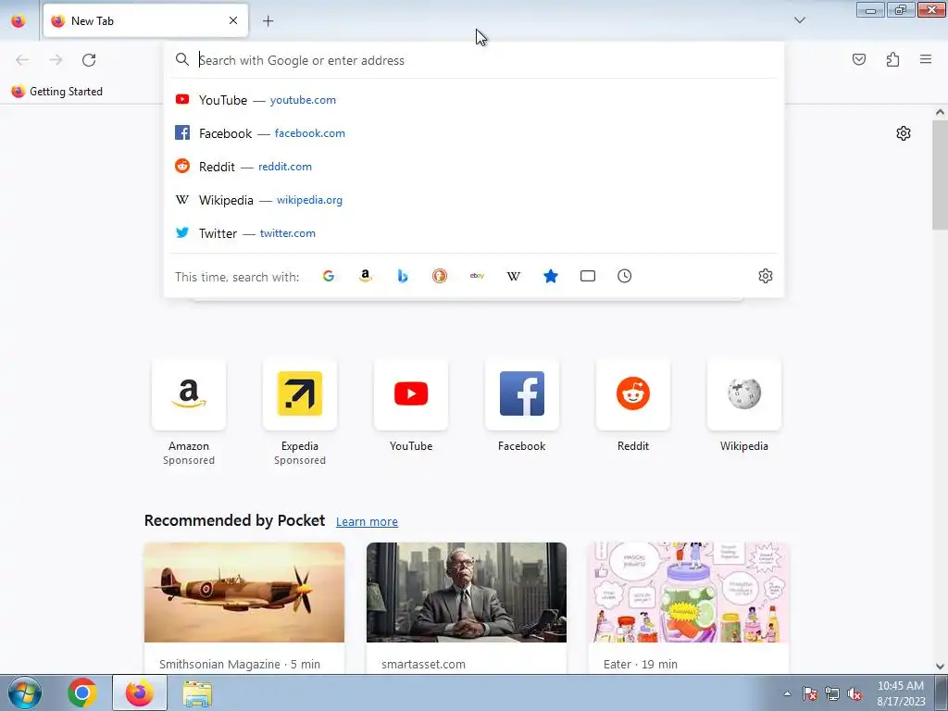Open the taskbar clock showing 10:45 AM
948x711 pixels.
click(901, 693)
